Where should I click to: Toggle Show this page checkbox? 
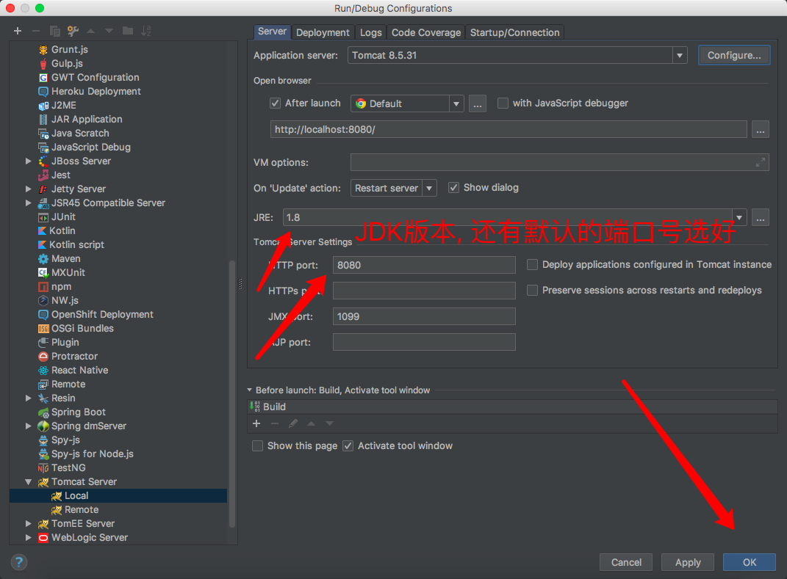pyautogui.click(x=257, y=445)
